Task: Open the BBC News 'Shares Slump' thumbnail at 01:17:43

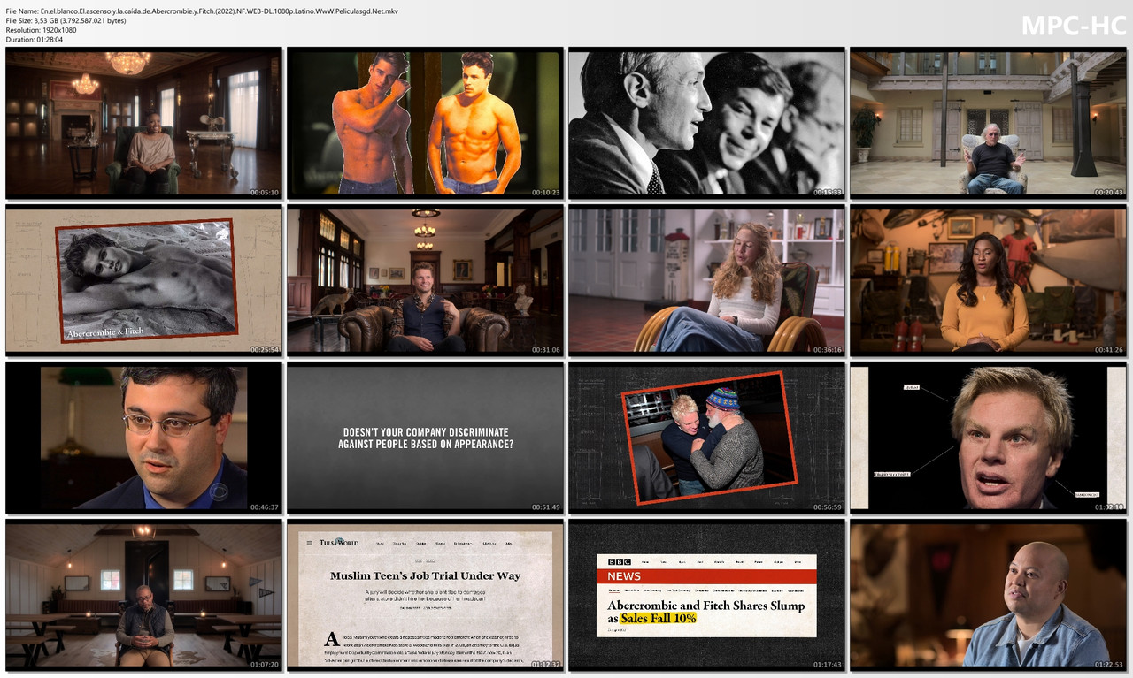Action: [x=706, y=595]
